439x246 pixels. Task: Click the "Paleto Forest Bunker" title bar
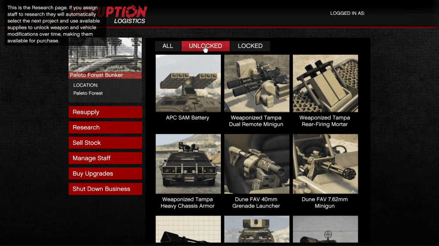pyautogui.click(x=105, y=75)
